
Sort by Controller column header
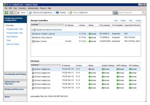tap(47, 25)
